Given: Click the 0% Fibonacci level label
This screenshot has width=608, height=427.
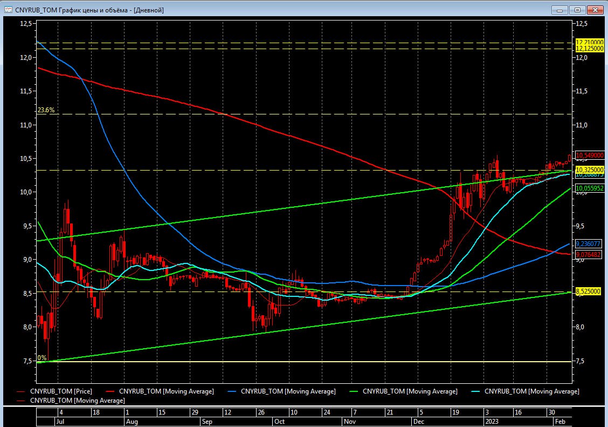Looking at the screenshot, I should point(42,357).
